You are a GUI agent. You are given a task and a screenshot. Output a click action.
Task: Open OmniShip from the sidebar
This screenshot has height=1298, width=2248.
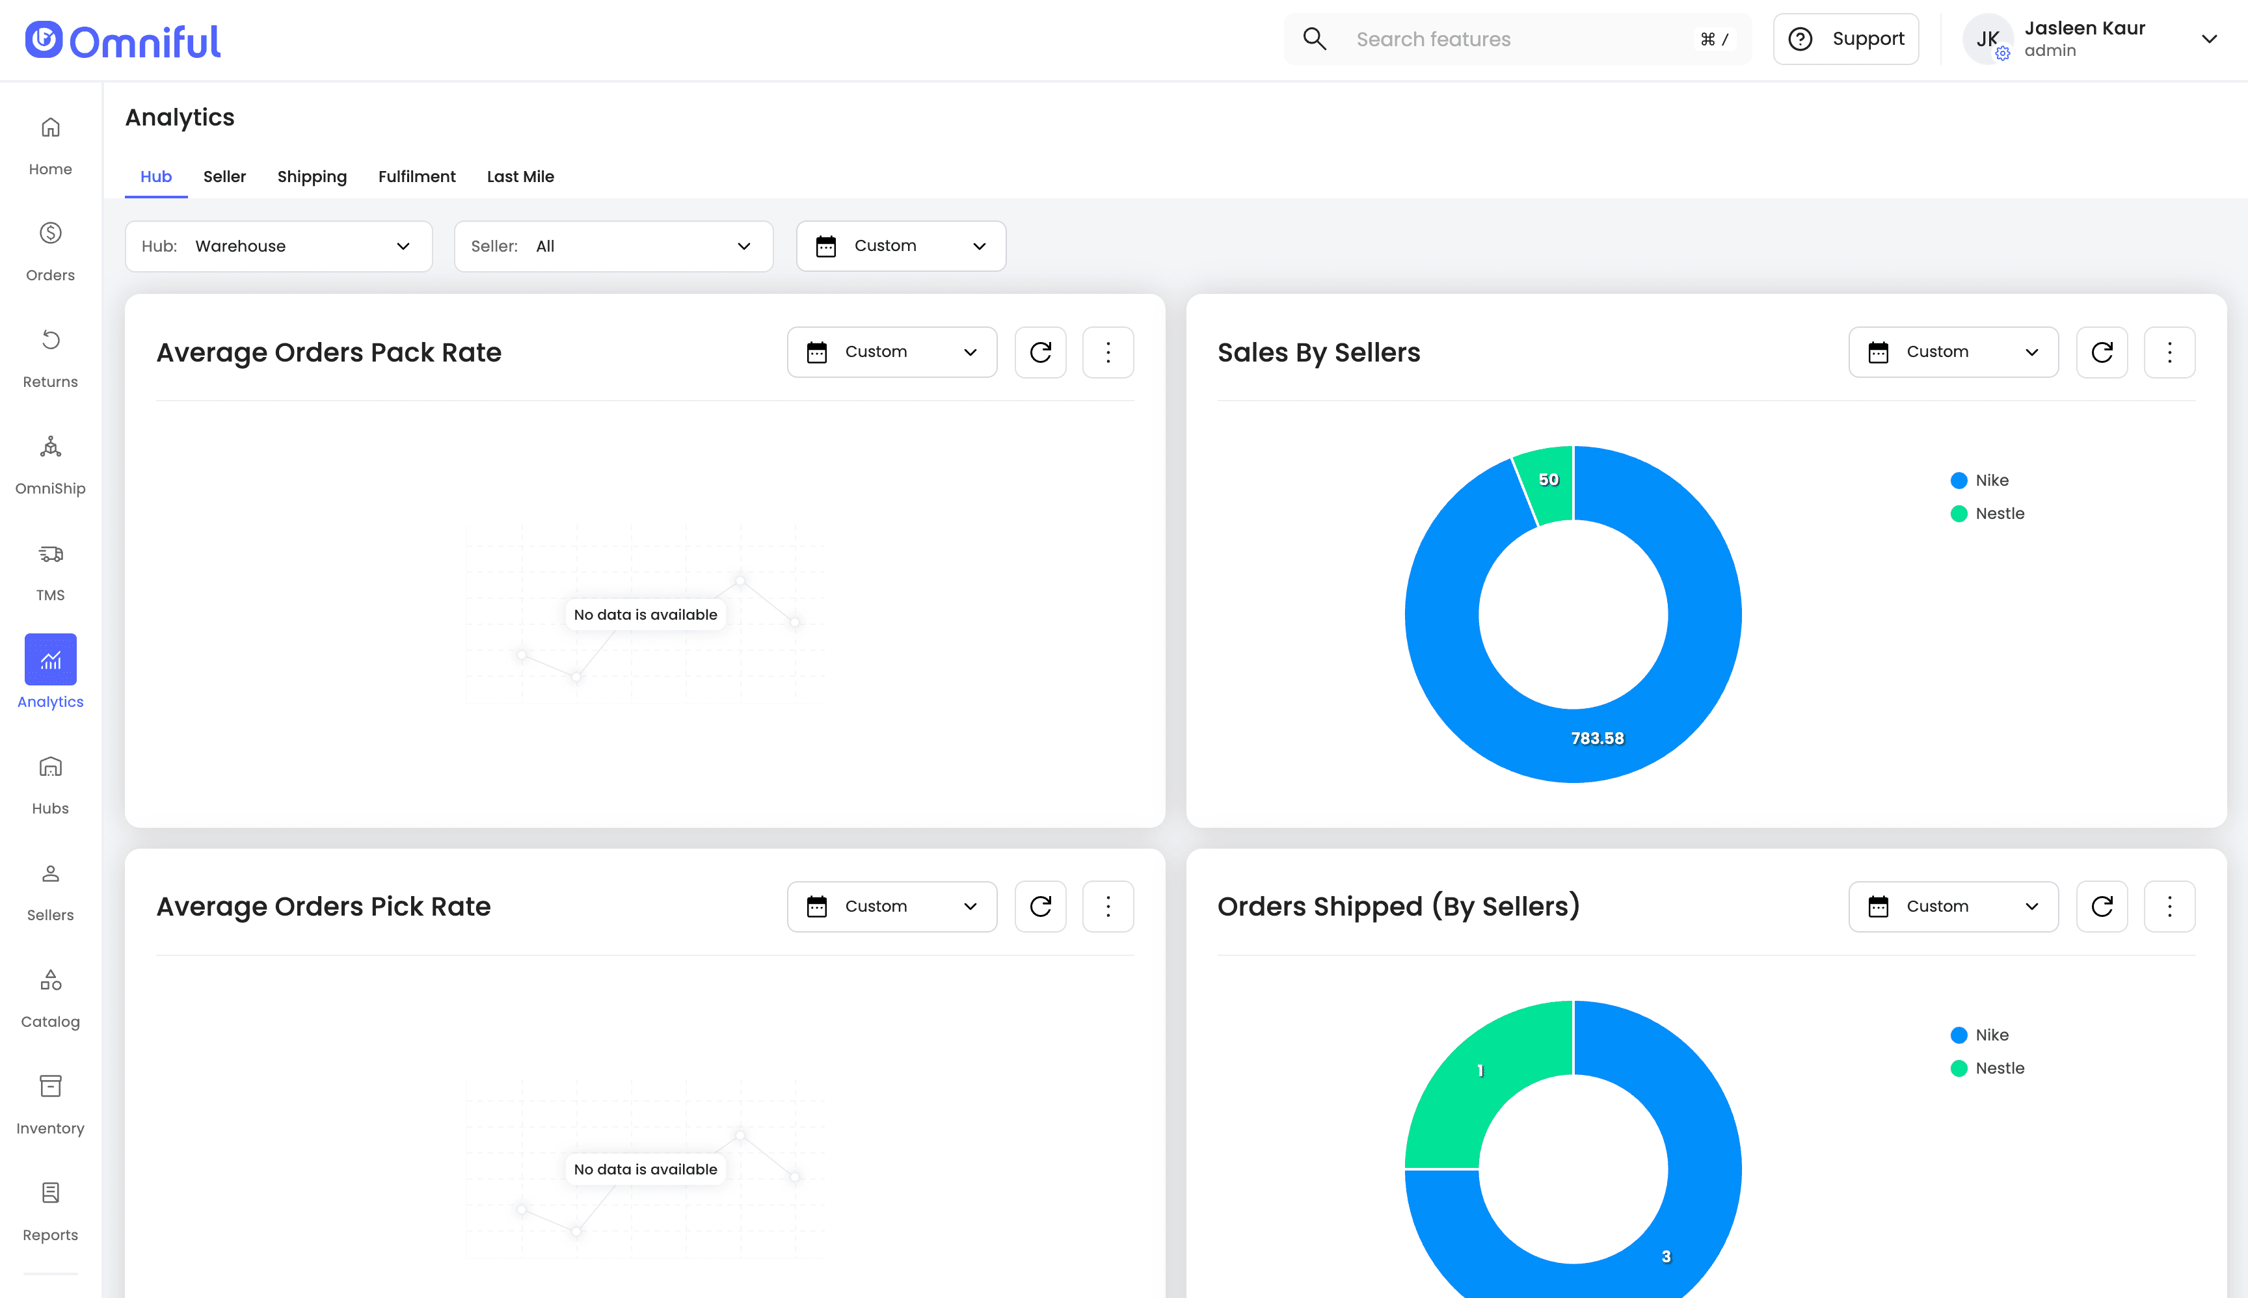50,466
